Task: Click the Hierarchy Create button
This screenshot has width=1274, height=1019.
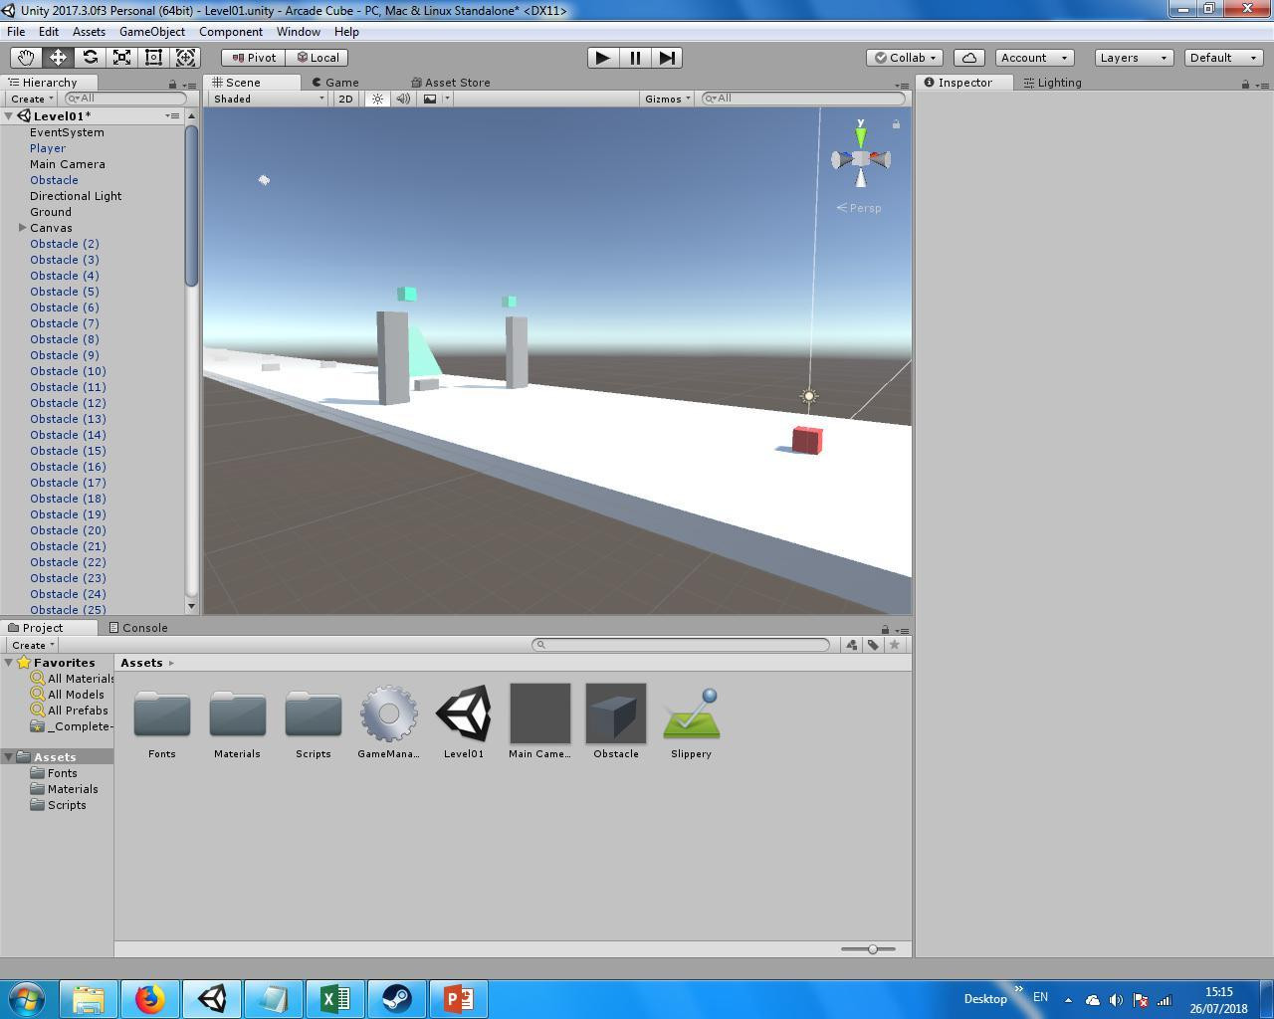Action: (30, 99)
